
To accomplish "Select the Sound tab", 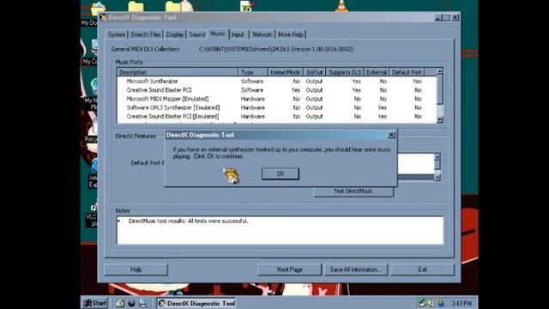I will (197, 34).
